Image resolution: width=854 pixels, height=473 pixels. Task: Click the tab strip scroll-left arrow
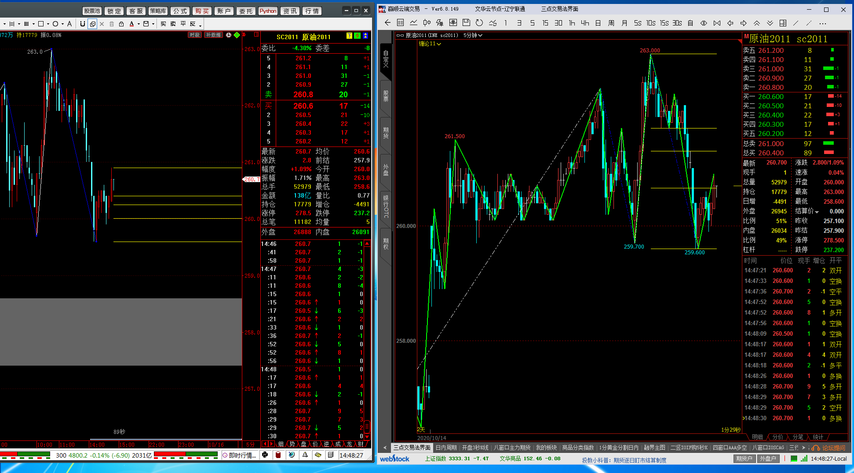coord(385,447)
